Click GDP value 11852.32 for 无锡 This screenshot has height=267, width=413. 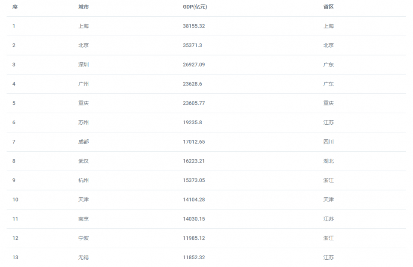point(194,257)
